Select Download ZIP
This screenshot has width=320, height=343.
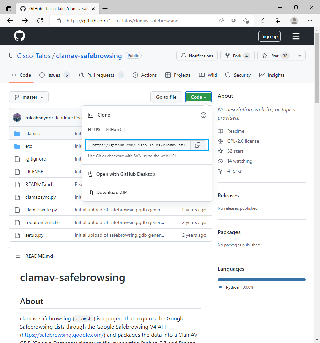[x=147, y=192]
